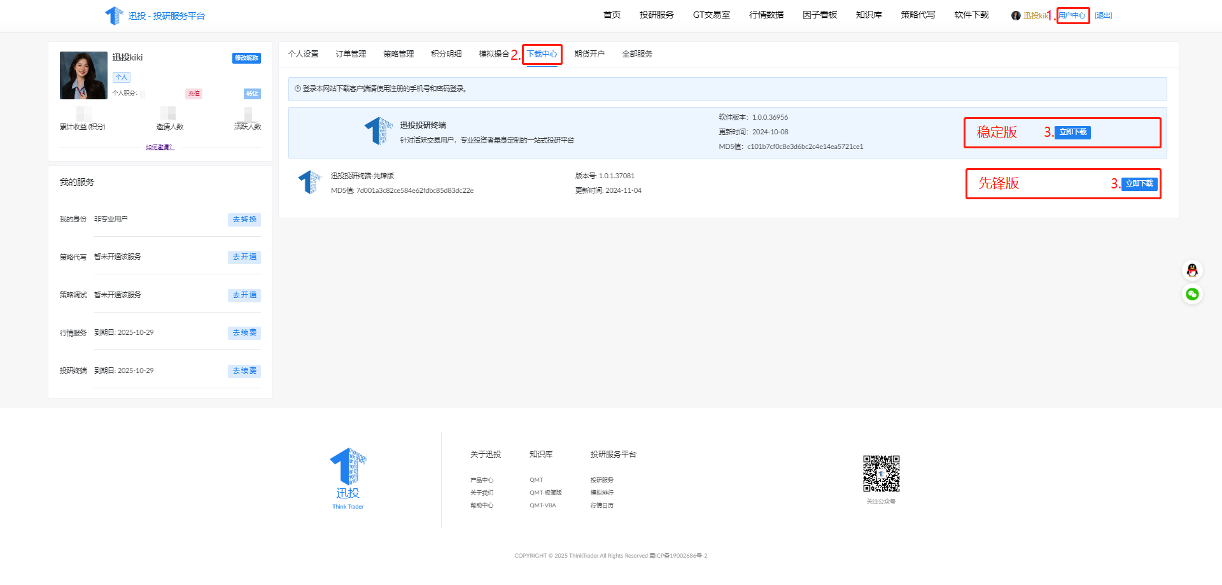Open WeChat customer service floating icon
Viewport: 1222px width, 585px height.
coord(1192,294)
